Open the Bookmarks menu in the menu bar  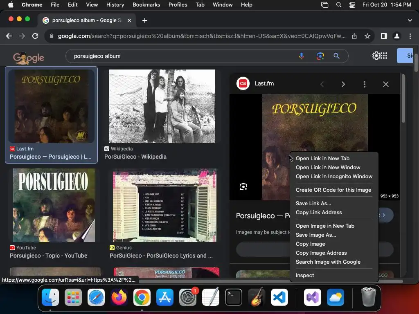(146, 5)
